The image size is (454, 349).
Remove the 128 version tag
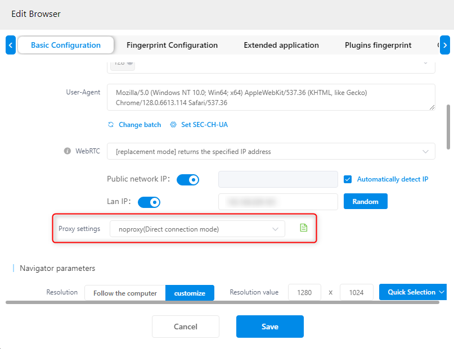(130, 62)
